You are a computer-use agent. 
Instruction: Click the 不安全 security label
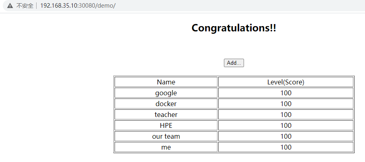tap(25, 6)
